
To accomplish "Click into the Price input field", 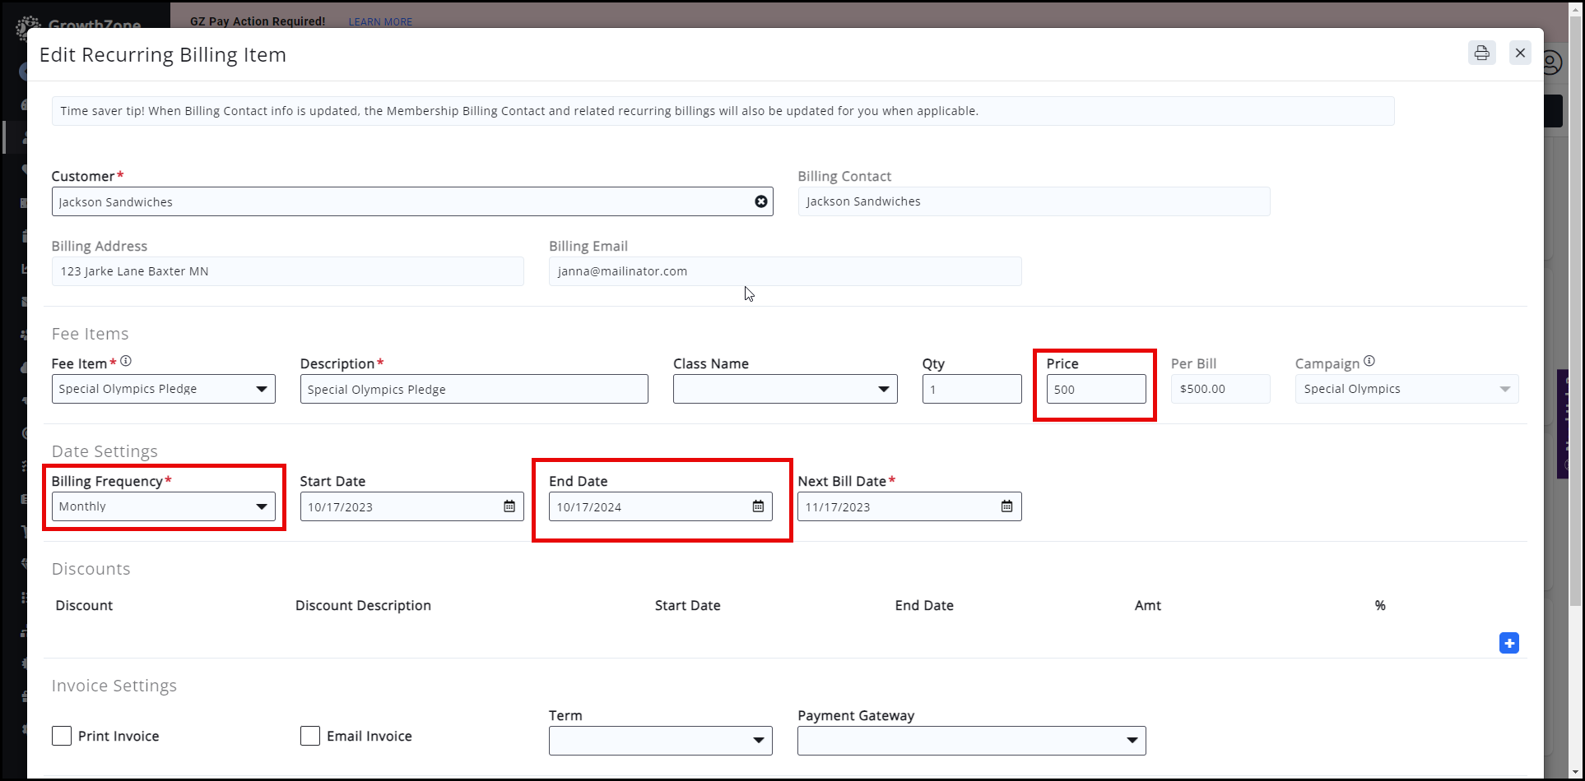I will [1095, 389].
